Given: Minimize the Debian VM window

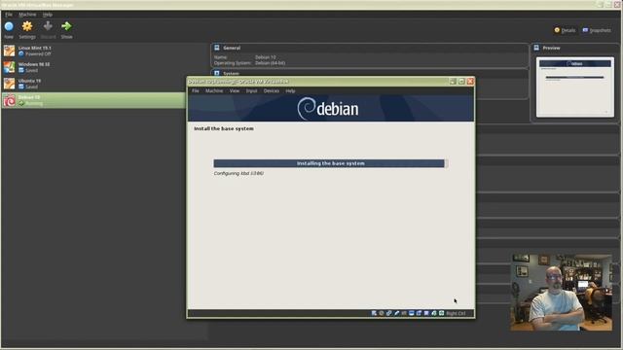Looking at the screenshot, I should [453, 82].
